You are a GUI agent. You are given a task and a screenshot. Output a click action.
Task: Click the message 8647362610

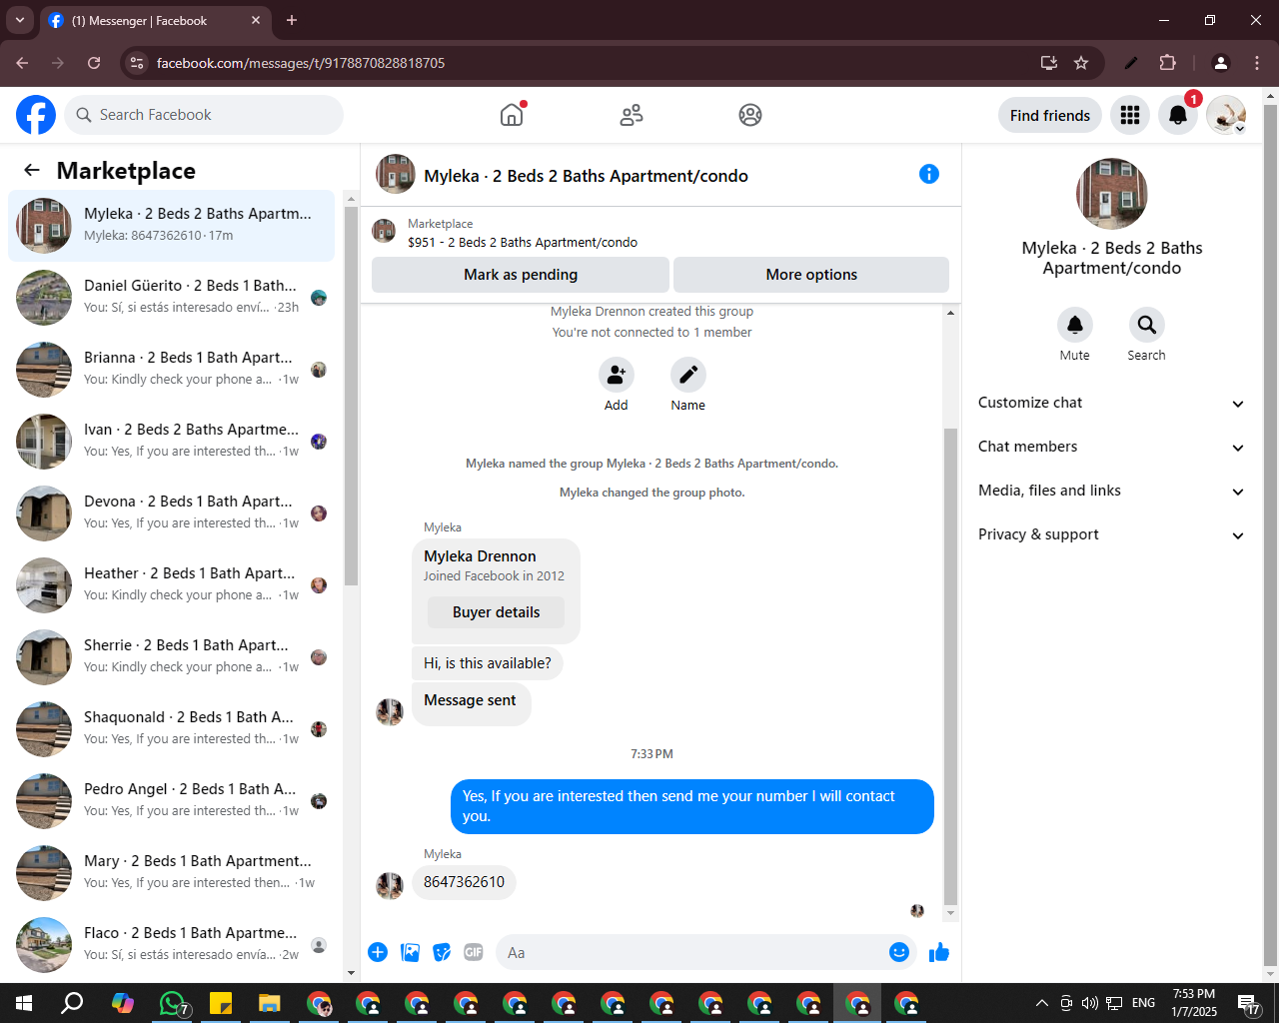tap(464, 882)
